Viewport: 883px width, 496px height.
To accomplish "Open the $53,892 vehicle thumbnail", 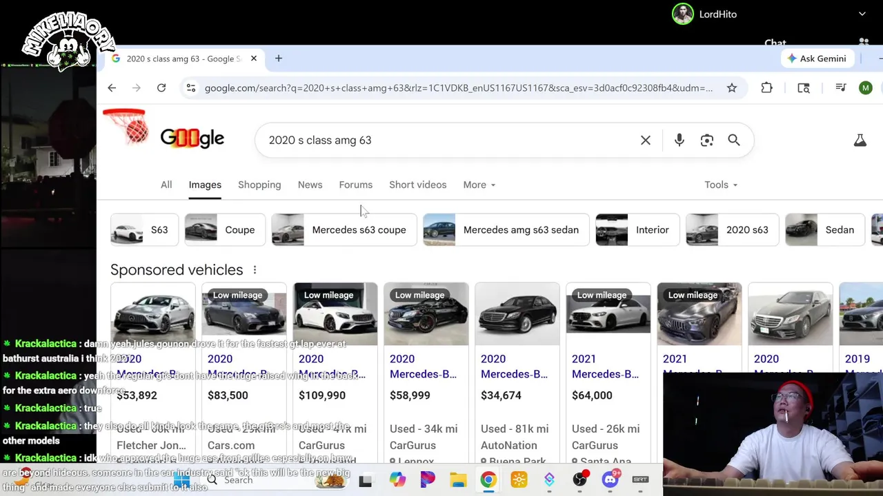I will [x=153, y=314].
